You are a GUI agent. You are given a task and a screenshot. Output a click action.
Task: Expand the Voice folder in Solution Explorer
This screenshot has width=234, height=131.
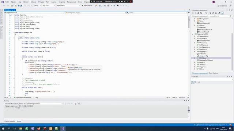point(195,21)
